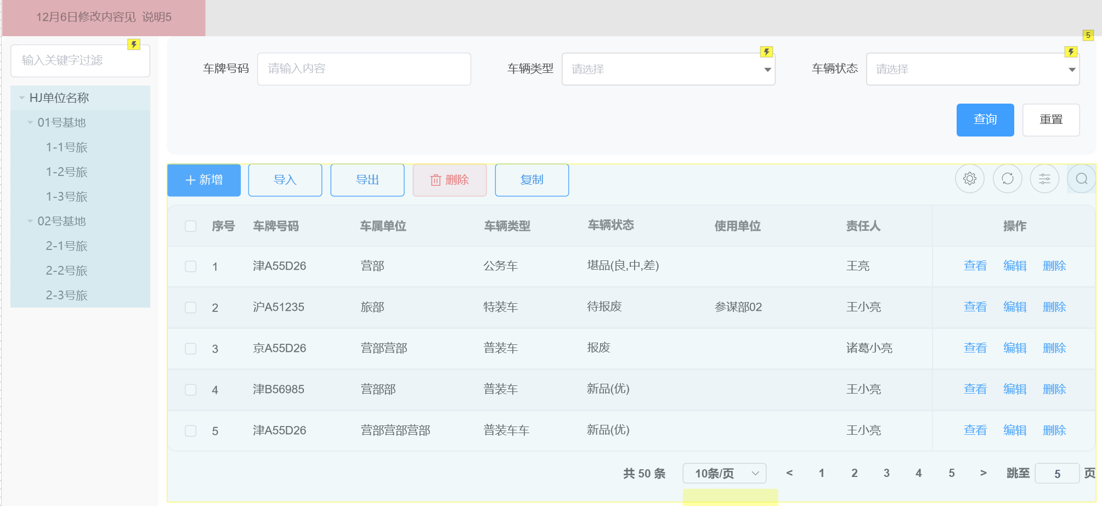Click the red 删除 toolbar button

click(450, 180)
